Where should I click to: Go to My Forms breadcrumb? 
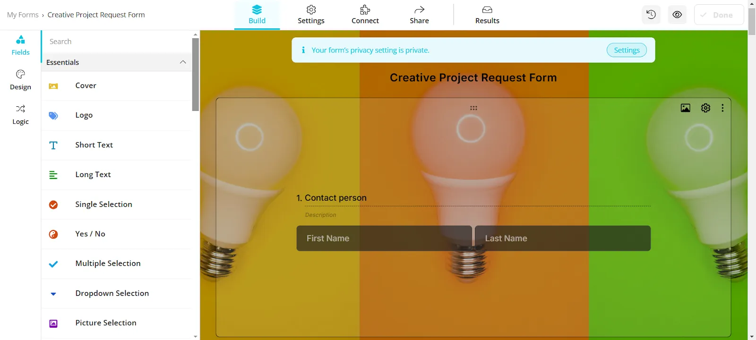tap(23, 15)
